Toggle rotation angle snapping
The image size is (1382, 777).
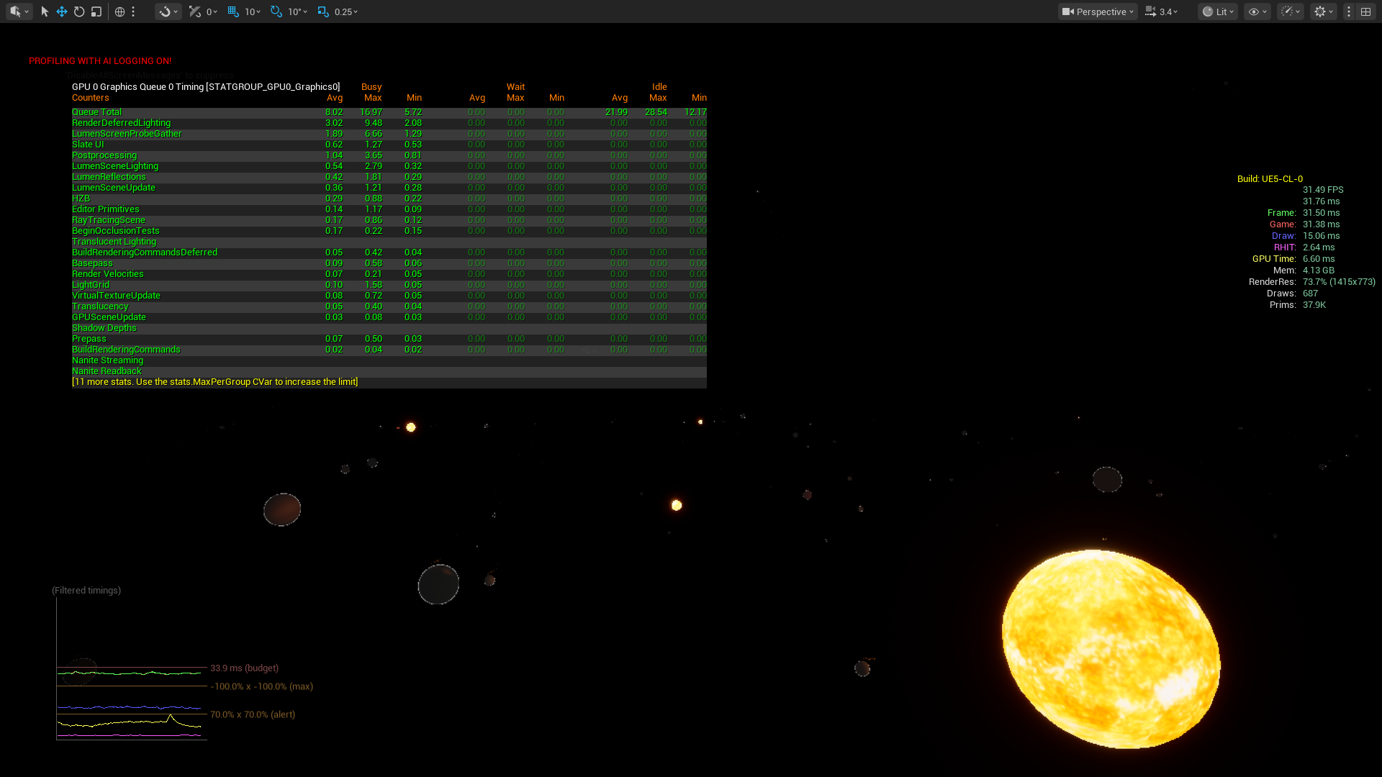[276, 12]
